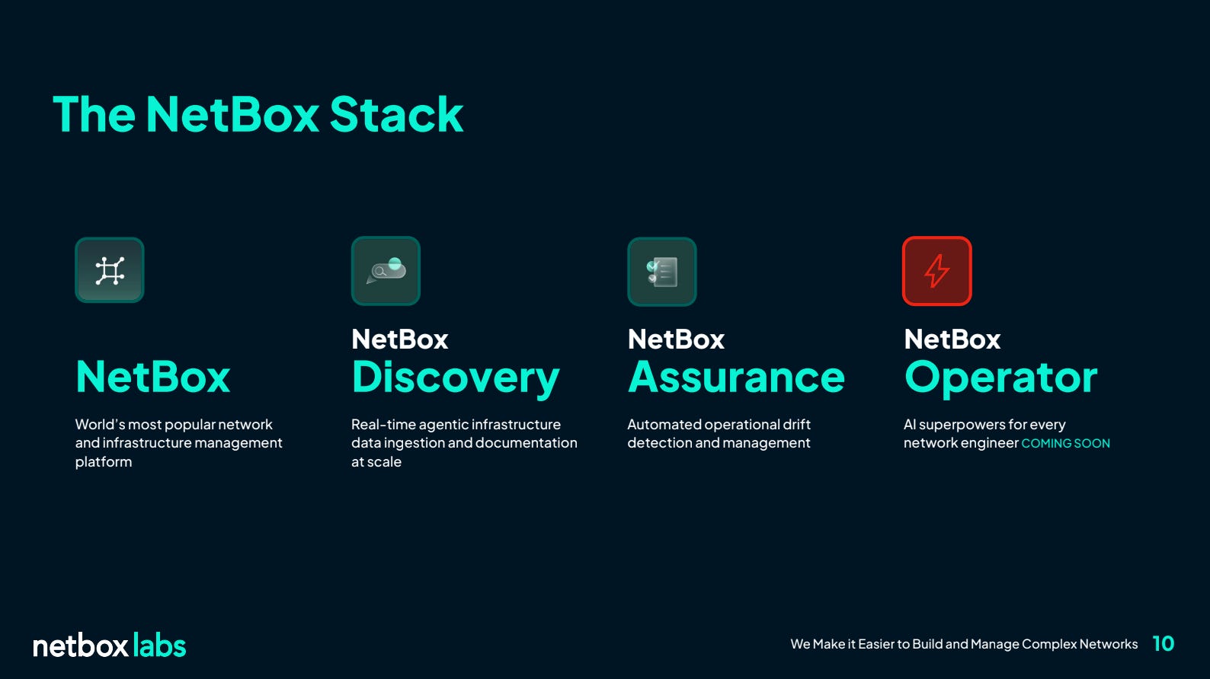Image resolution: width=1210 pixels, height=679 pixels.
Task: Click the "Discovery" product heading
Action: 456,378
